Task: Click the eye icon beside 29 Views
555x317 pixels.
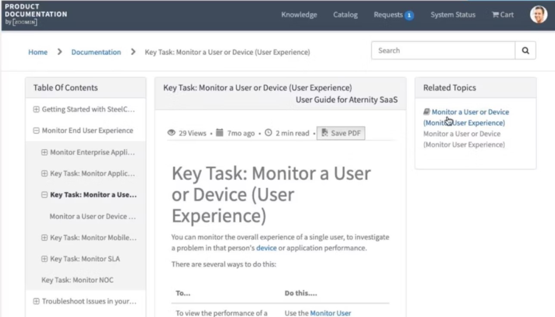Action: click(x=171, y=133)
